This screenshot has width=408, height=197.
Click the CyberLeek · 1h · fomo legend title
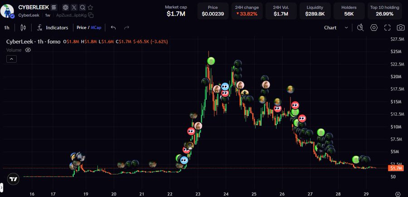33,42
